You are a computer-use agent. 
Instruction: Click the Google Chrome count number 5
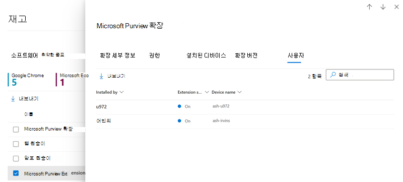pos(14,83)
